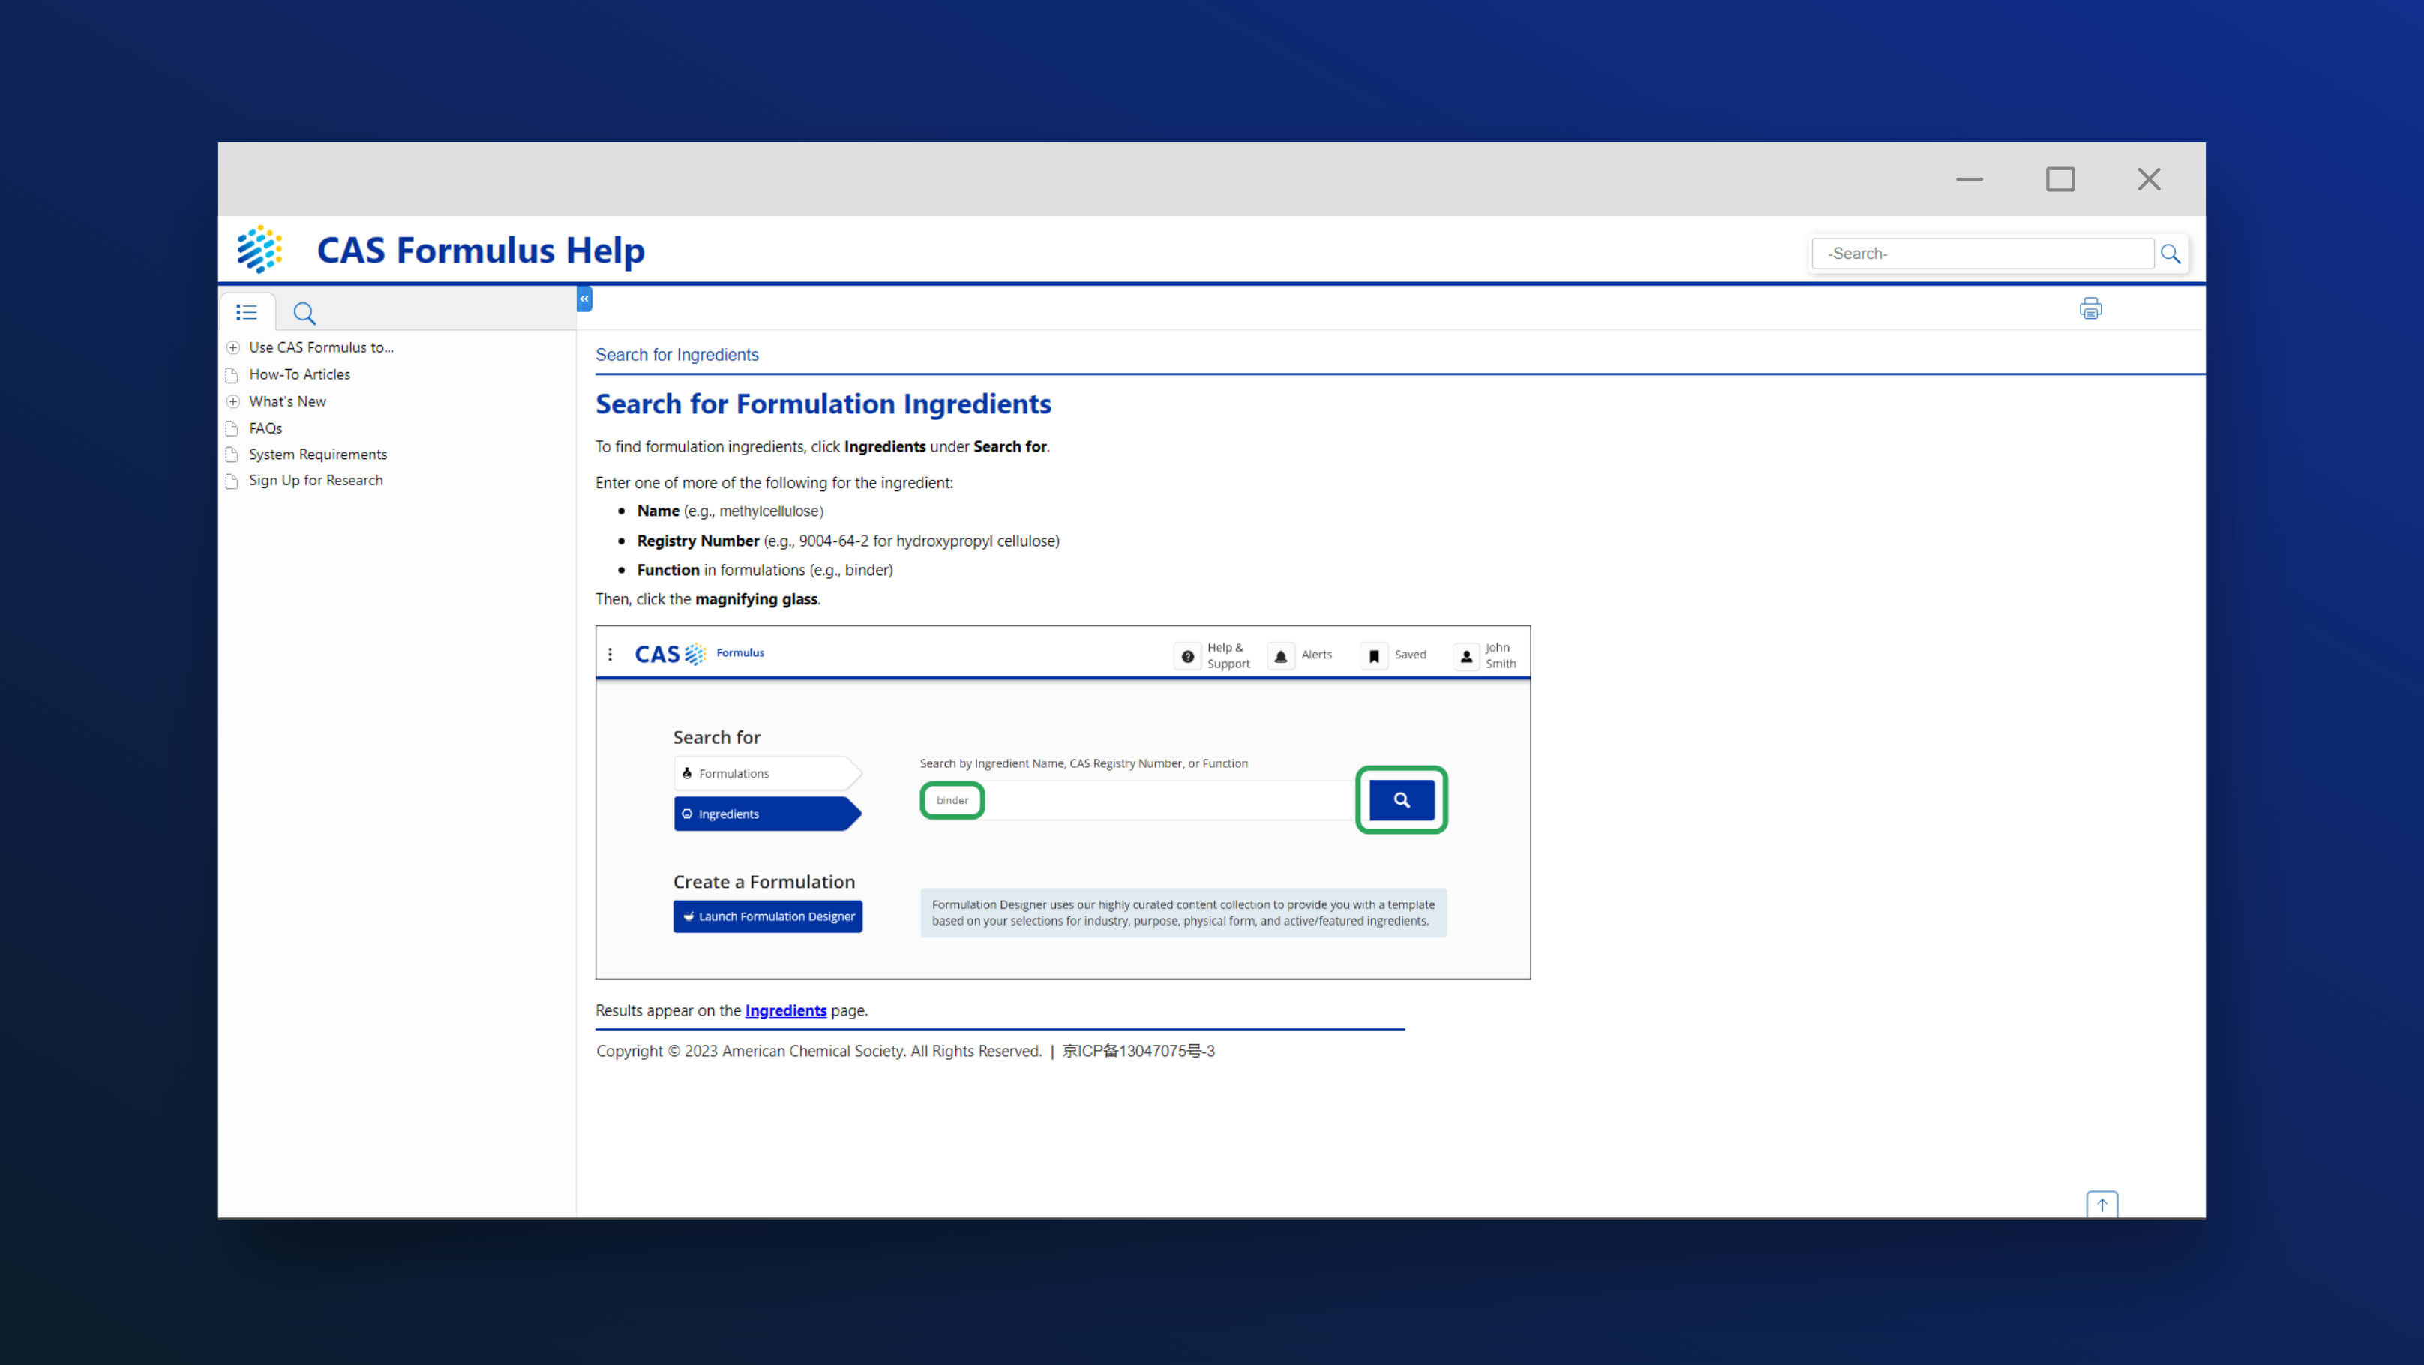Print the current help page
2424x1365 pixels.
coord(2091,308)
